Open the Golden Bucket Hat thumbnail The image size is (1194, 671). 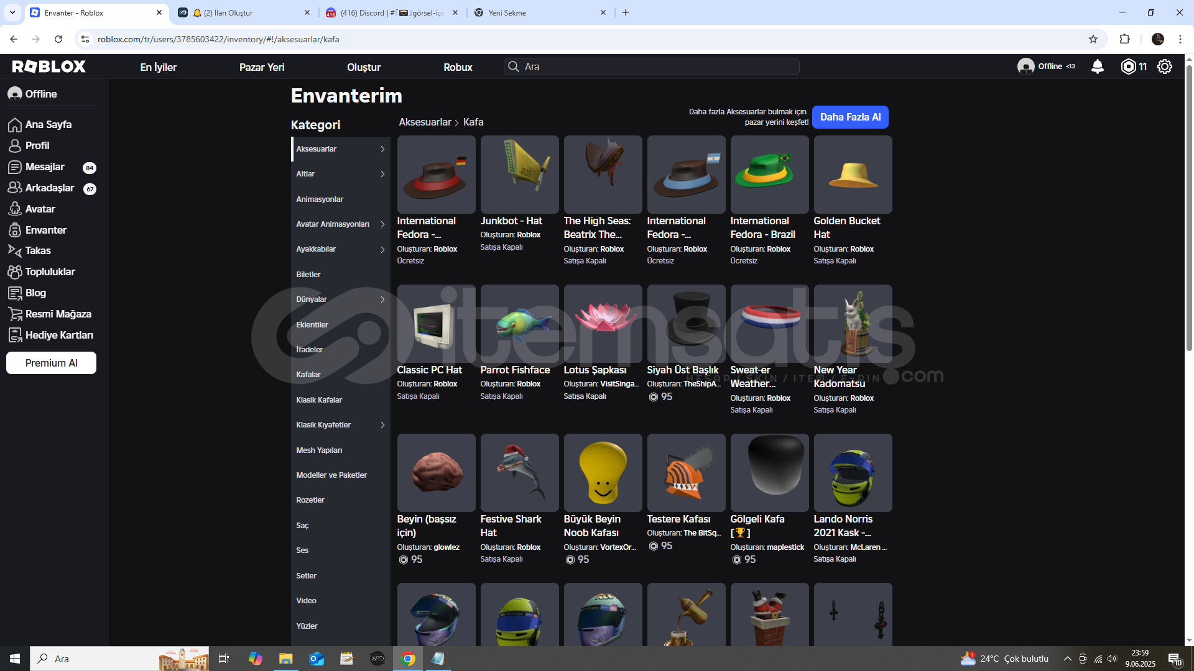point(853,175)
